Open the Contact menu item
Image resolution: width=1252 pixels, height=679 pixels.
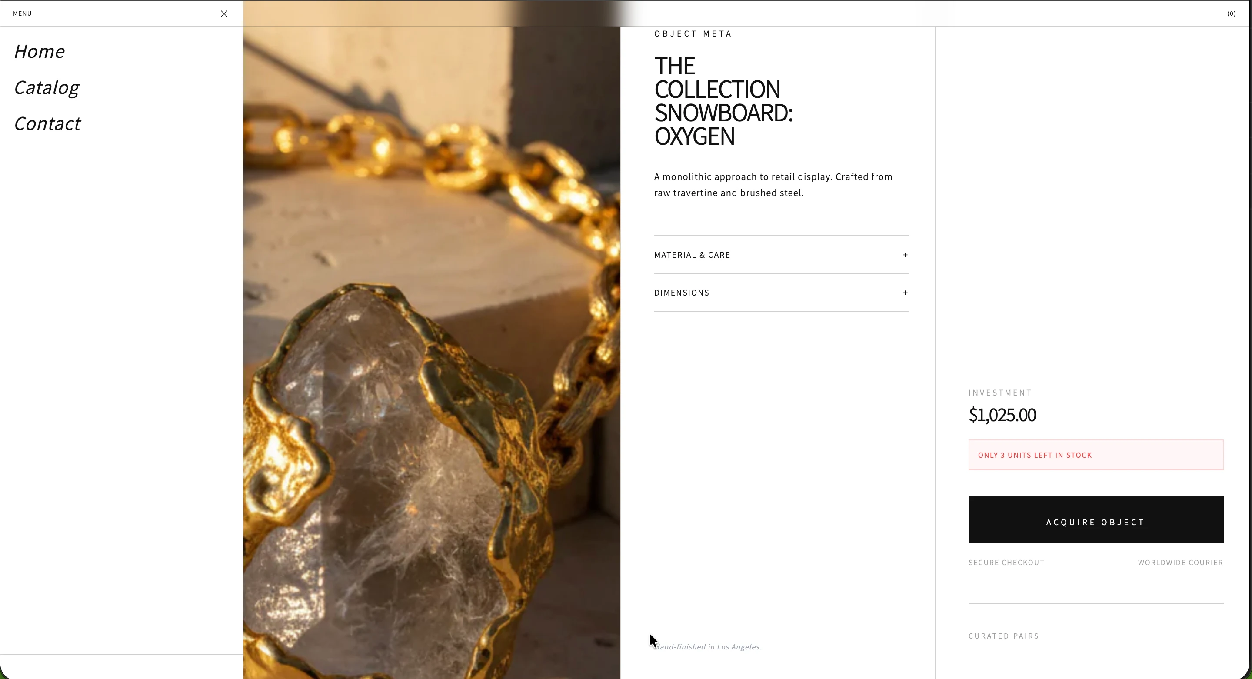tap(47, 123)
